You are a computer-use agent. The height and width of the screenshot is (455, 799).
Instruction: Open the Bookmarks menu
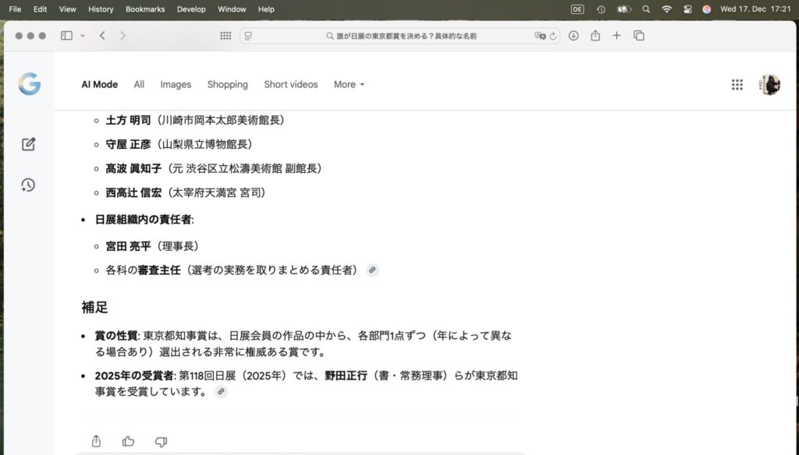[x=145, y=9]
